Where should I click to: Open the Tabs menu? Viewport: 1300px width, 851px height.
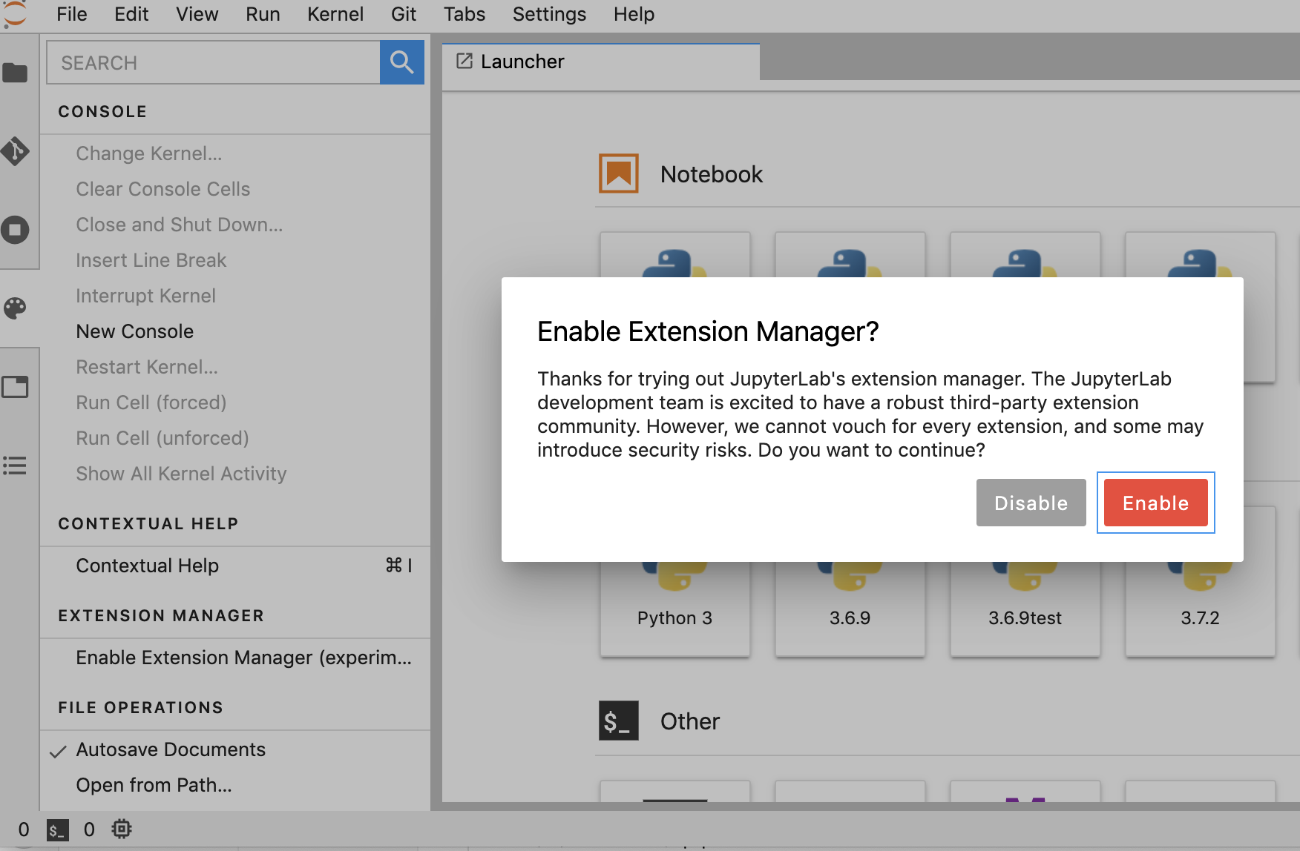click(x=464, y=14)
